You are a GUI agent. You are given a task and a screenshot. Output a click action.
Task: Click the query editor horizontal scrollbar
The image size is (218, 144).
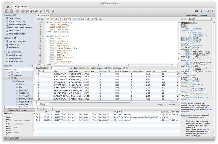click(113, 65)
